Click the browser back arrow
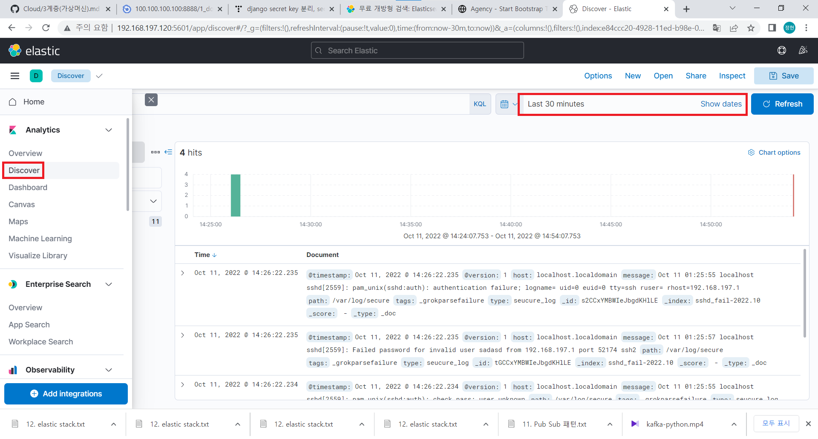This screenshot has width=818, height=439. point(12,28)
